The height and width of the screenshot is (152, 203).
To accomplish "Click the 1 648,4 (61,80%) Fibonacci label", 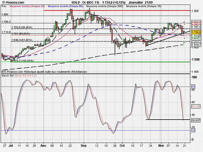I will [22, 40].
